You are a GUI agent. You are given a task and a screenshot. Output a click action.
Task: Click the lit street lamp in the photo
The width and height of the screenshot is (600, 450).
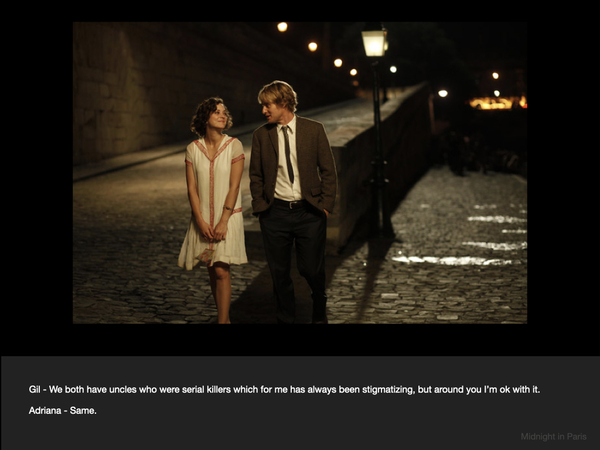point(374,42)
